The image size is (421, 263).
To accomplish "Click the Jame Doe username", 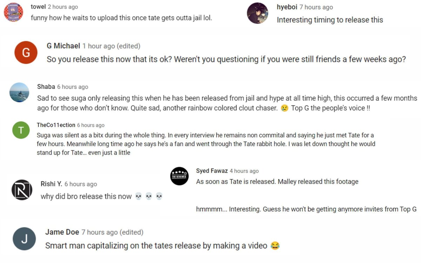I will [62, 232].
